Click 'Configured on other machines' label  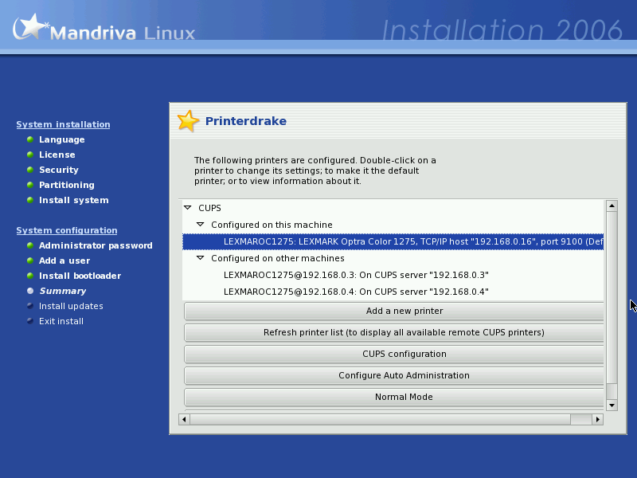tap(277, 258)
